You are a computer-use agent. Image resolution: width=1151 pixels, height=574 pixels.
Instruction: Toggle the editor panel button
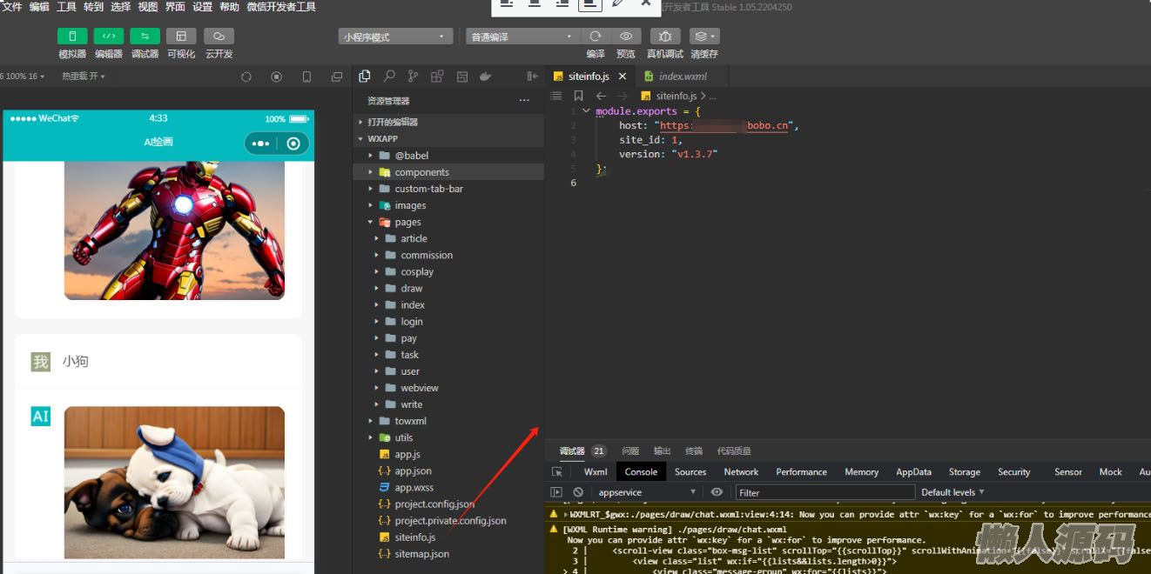coord(108,37)
